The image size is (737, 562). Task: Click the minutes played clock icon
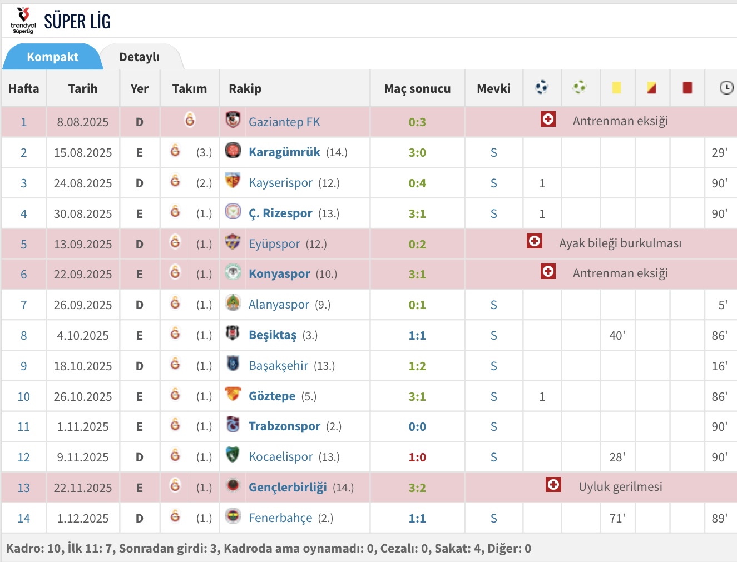coord(726,87)
